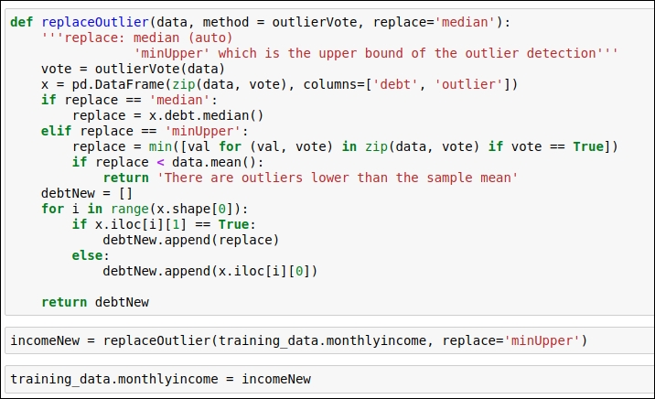Click the replaceOutlier function name in definition
This screenshot has height=399, width=655.
pyautogui.click(x=95, y=22)
